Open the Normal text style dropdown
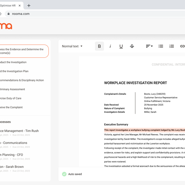Image resolution: width=185 pixels, height=185 pixels. 72,46
